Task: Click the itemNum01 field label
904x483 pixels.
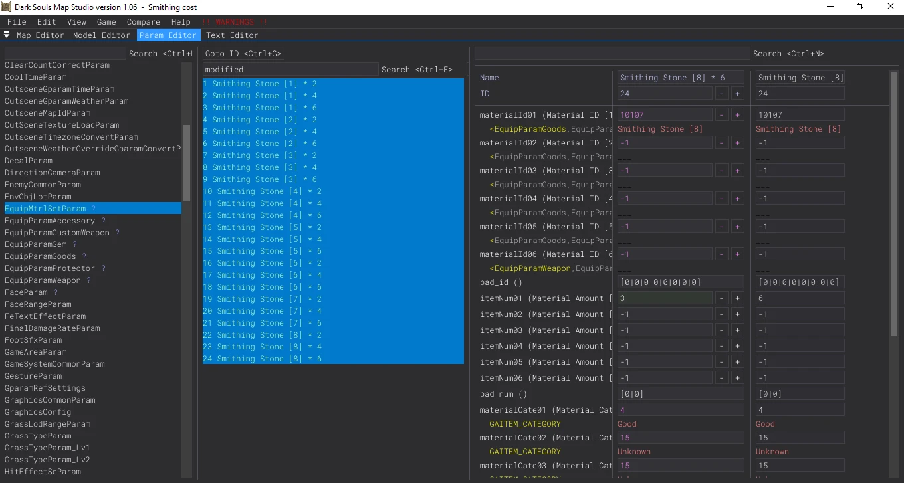Action: 546,298
